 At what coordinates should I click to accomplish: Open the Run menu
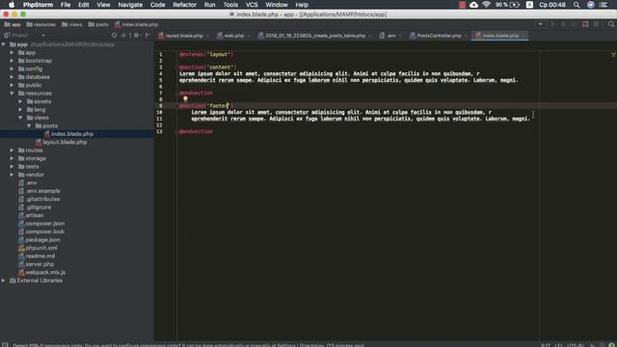click(x=210, y=5)
